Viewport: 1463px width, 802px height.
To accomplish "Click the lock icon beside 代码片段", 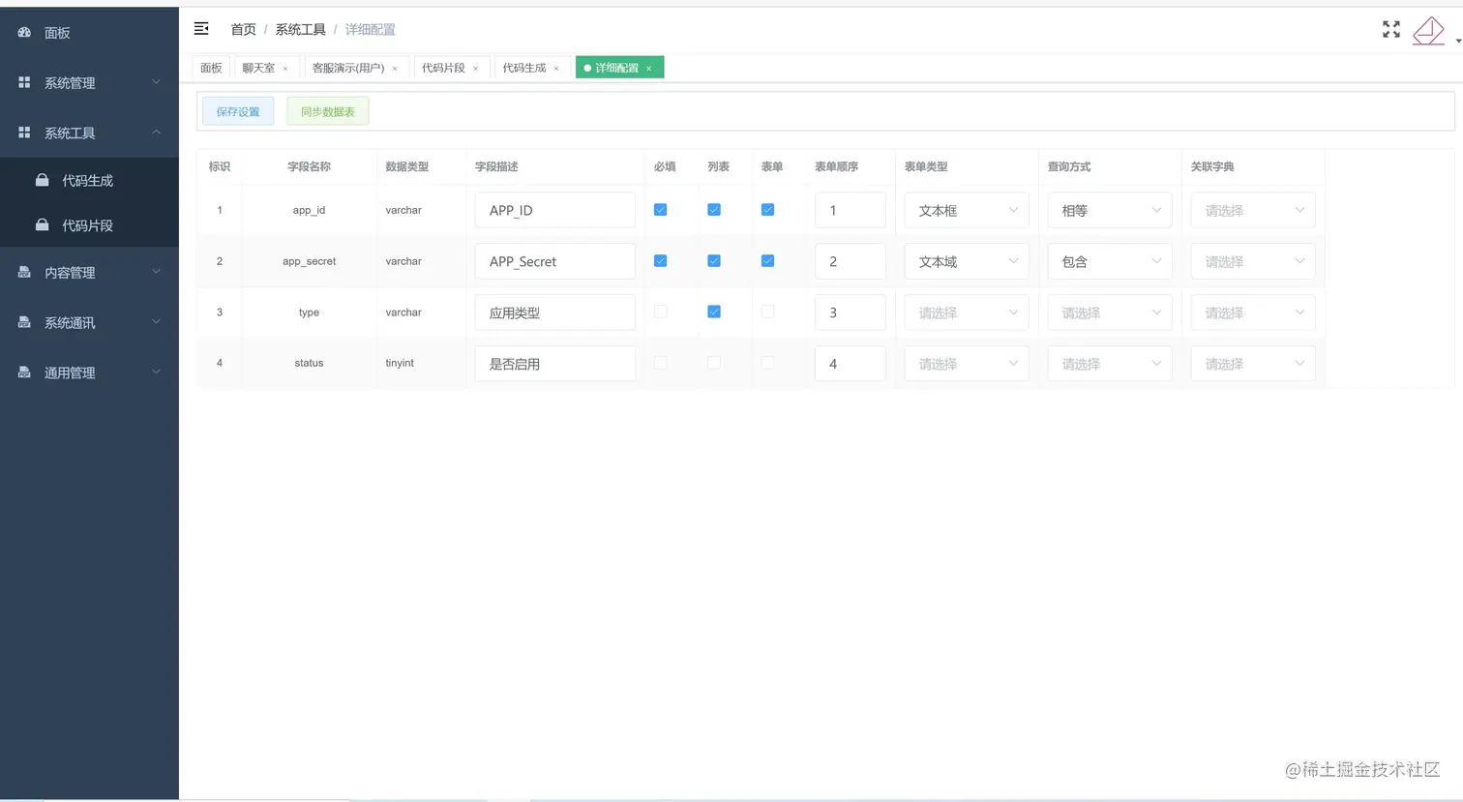I will (x=42, y=224).
